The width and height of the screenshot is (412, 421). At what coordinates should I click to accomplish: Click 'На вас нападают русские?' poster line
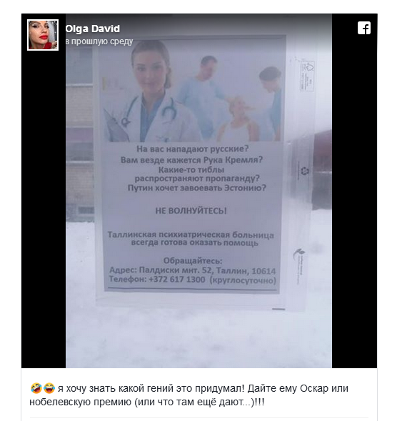point(192,148)
